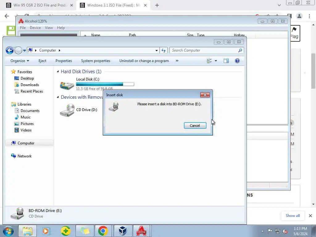The image size is (316, 237).
Task: Click the BD drive icon in Insert disk dialog
Action: [x=114, y=106]
